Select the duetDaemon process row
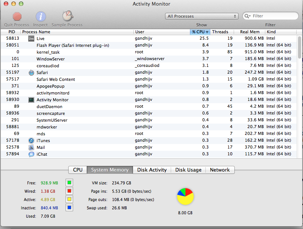This screenshot has height=229, width=303. click(149, 107)
